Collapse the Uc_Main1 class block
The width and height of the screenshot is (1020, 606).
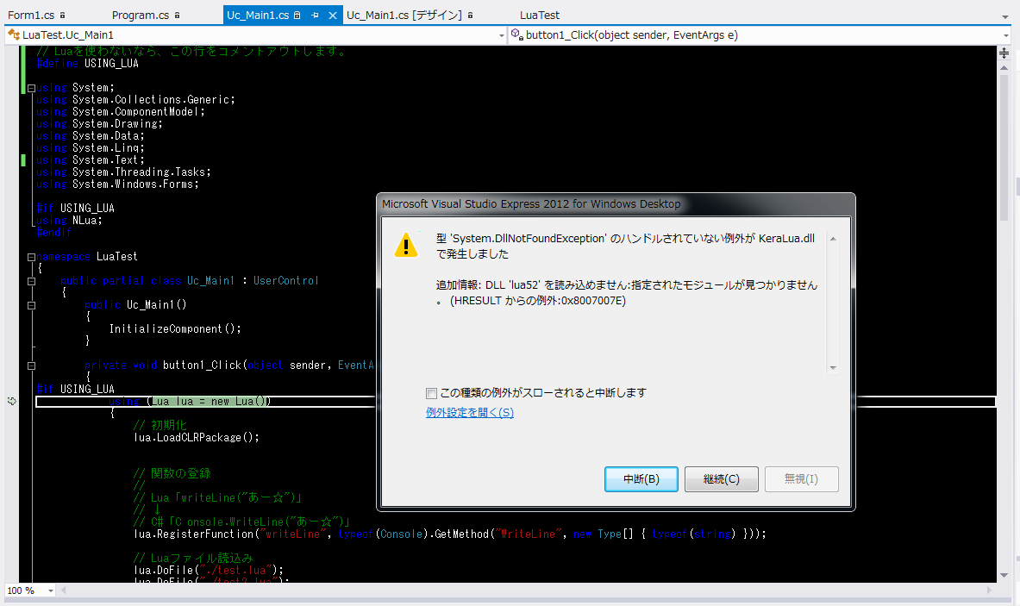31,281
